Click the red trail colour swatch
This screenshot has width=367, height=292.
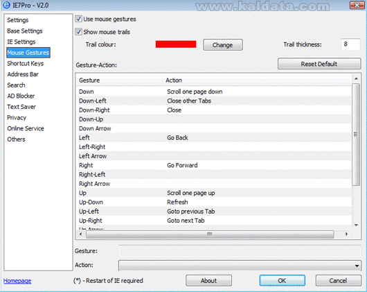pyautogui.click(x=176, y=44)
